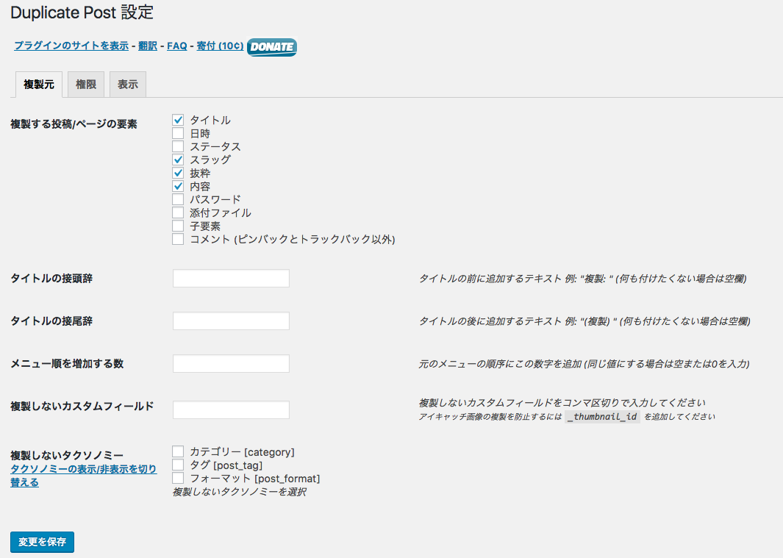This screenshot has height=558, width=783.
Task: Switch to the 表示 tab
Action: [128, 85]
